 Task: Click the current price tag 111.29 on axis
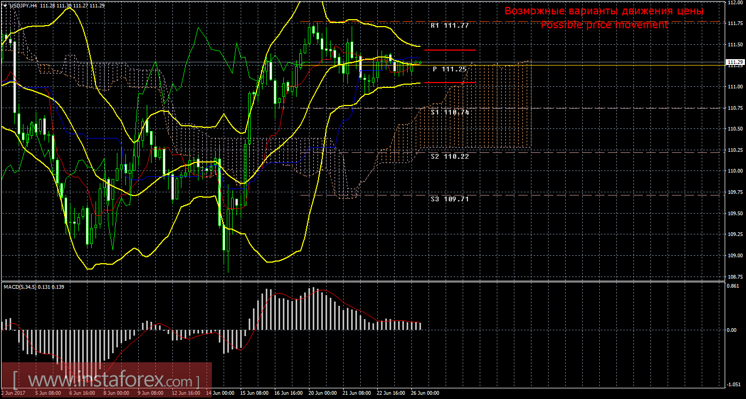pos(735,62)
